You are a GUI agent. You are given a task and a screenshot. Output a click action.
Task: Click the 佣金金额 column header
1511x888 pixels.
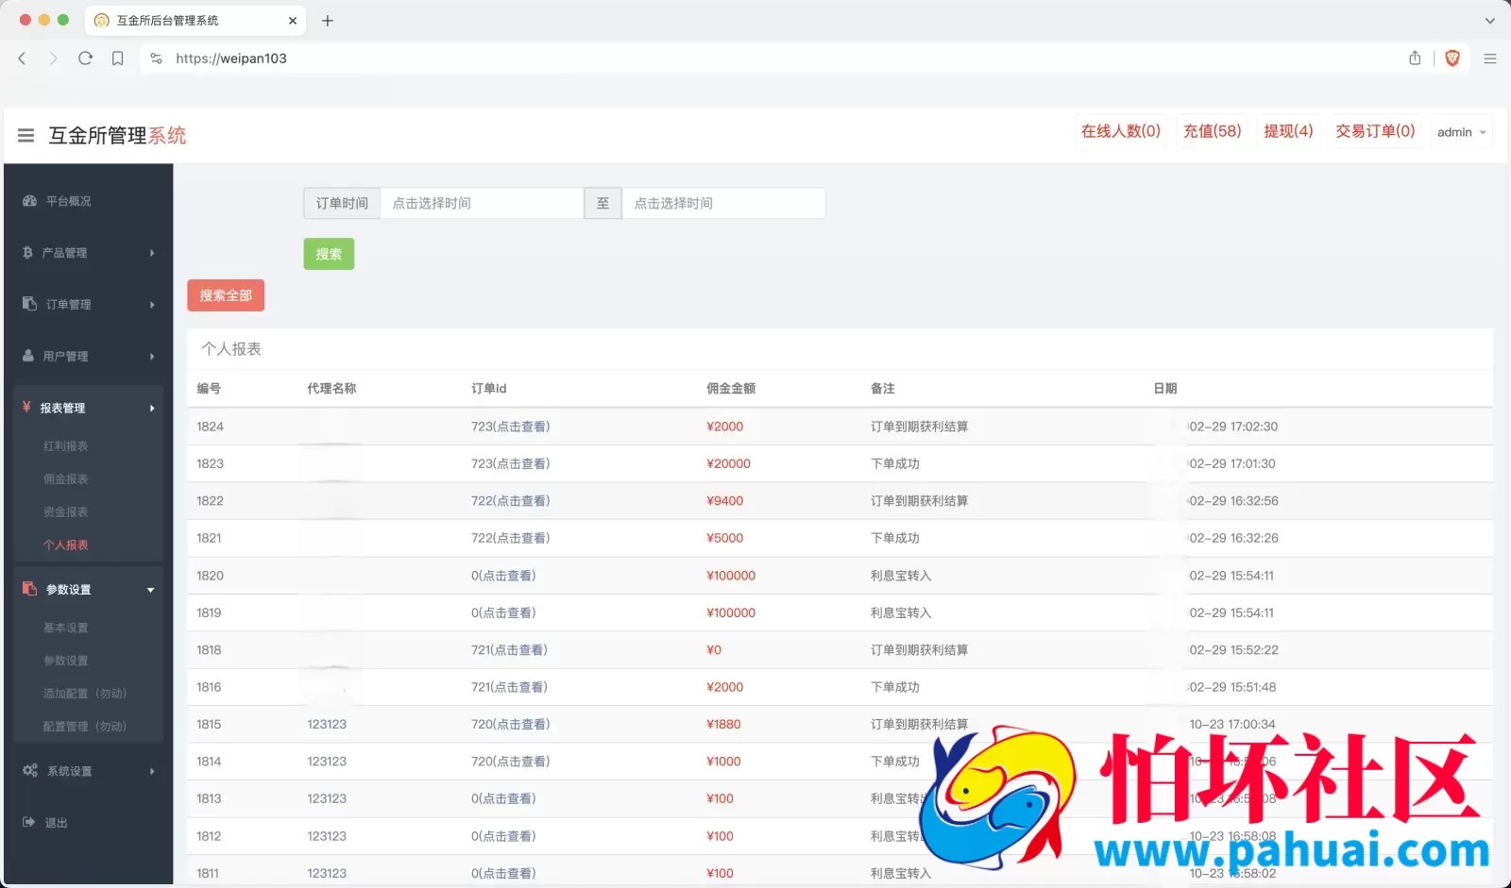[731, 389]
